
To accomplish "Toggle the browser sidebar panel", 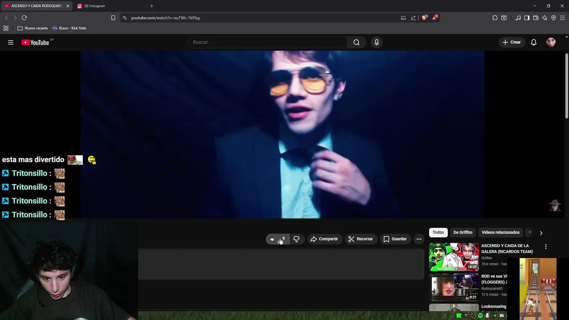I will coord(527,18).
